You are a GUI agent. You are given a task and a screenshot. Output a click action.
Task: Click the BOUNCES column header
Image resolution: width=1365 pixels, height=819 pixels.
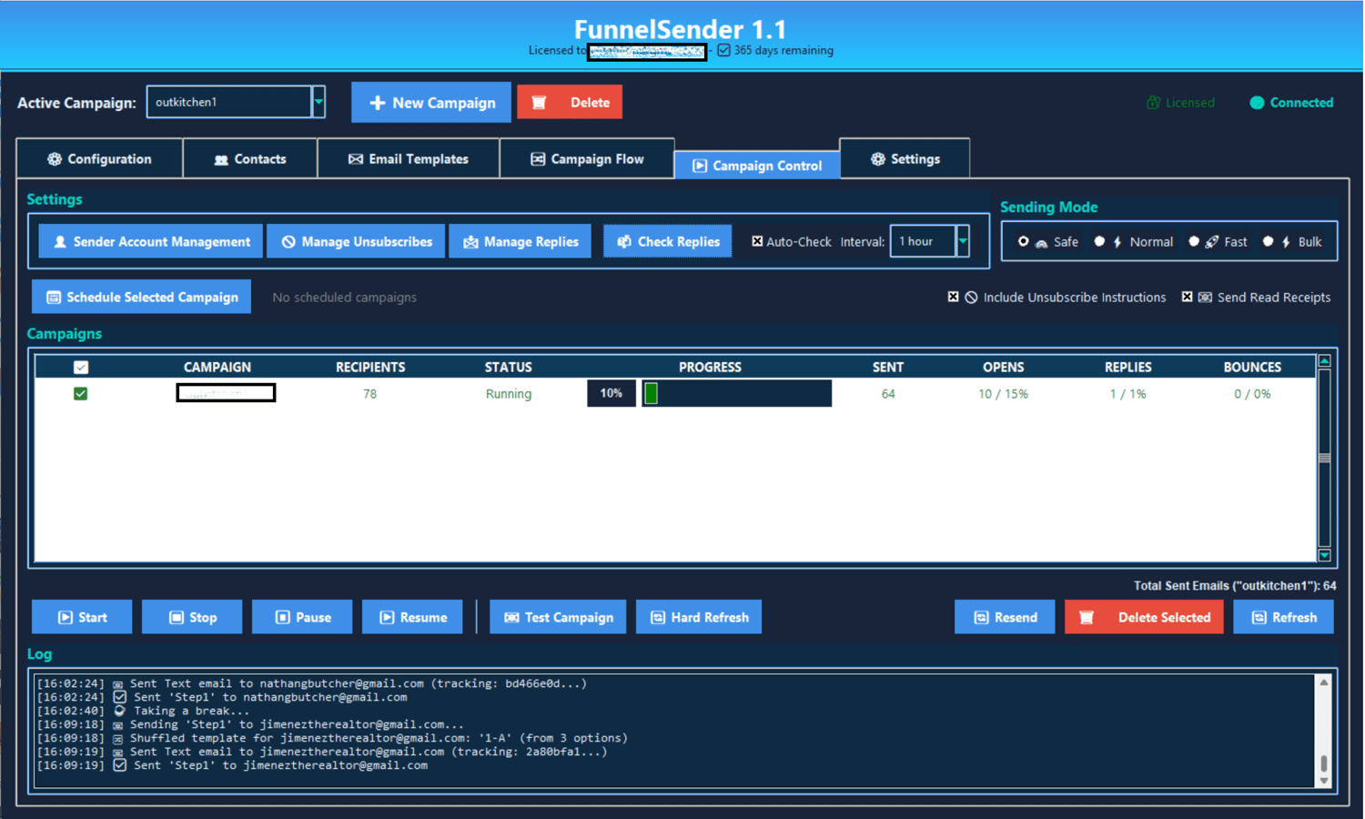point(1252,368)
